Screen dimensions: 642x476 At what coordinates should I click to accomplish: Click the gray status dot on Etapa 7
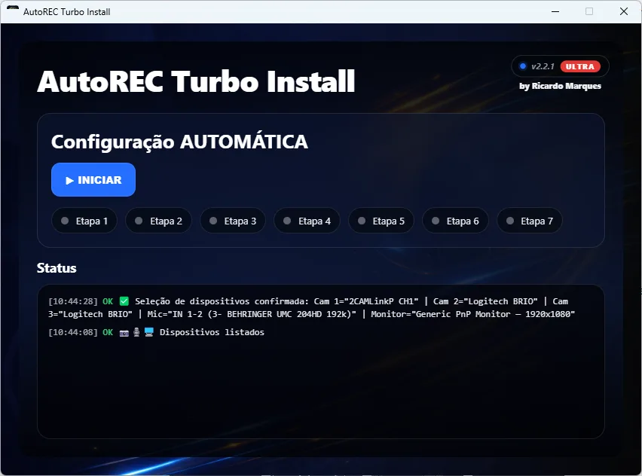509,221
